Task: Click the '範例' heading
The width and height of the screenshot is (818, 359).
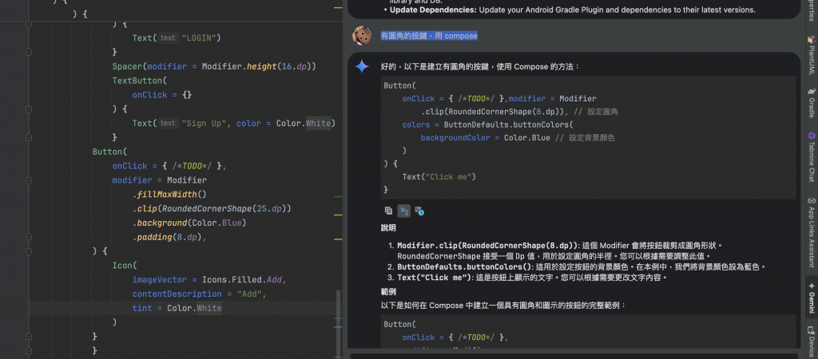Action: (x=388, y=292)
